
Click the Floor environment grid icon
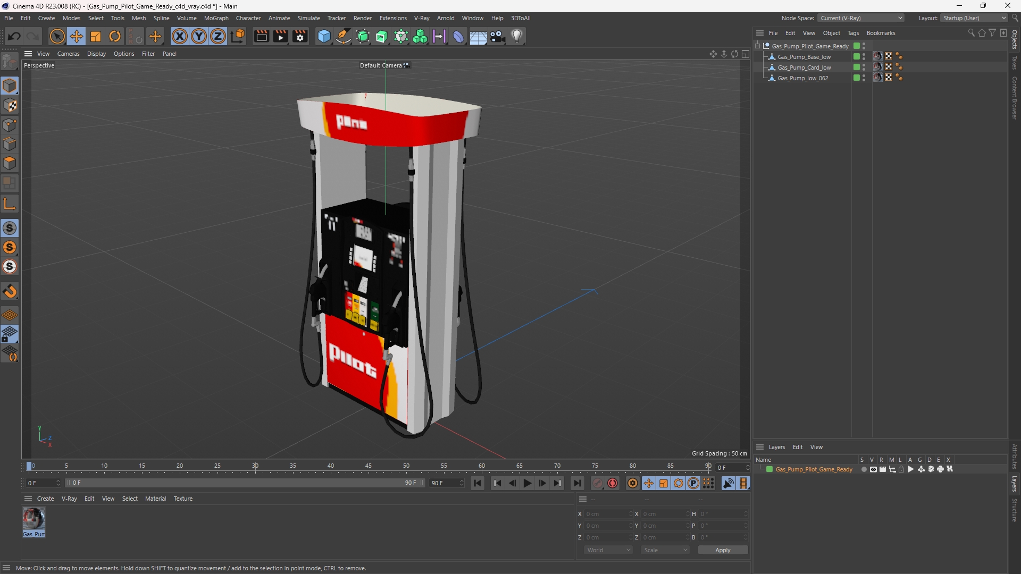pos(478,37)
